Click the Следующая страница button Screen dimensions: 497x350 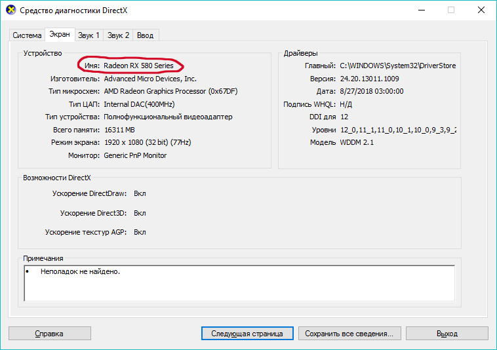click(x=247, y=334)
